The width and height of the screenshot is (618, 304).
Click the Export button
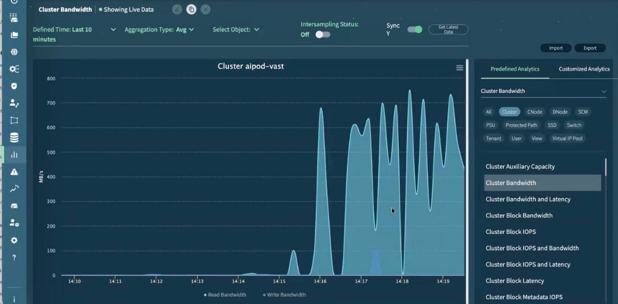[x=590, y=48]
